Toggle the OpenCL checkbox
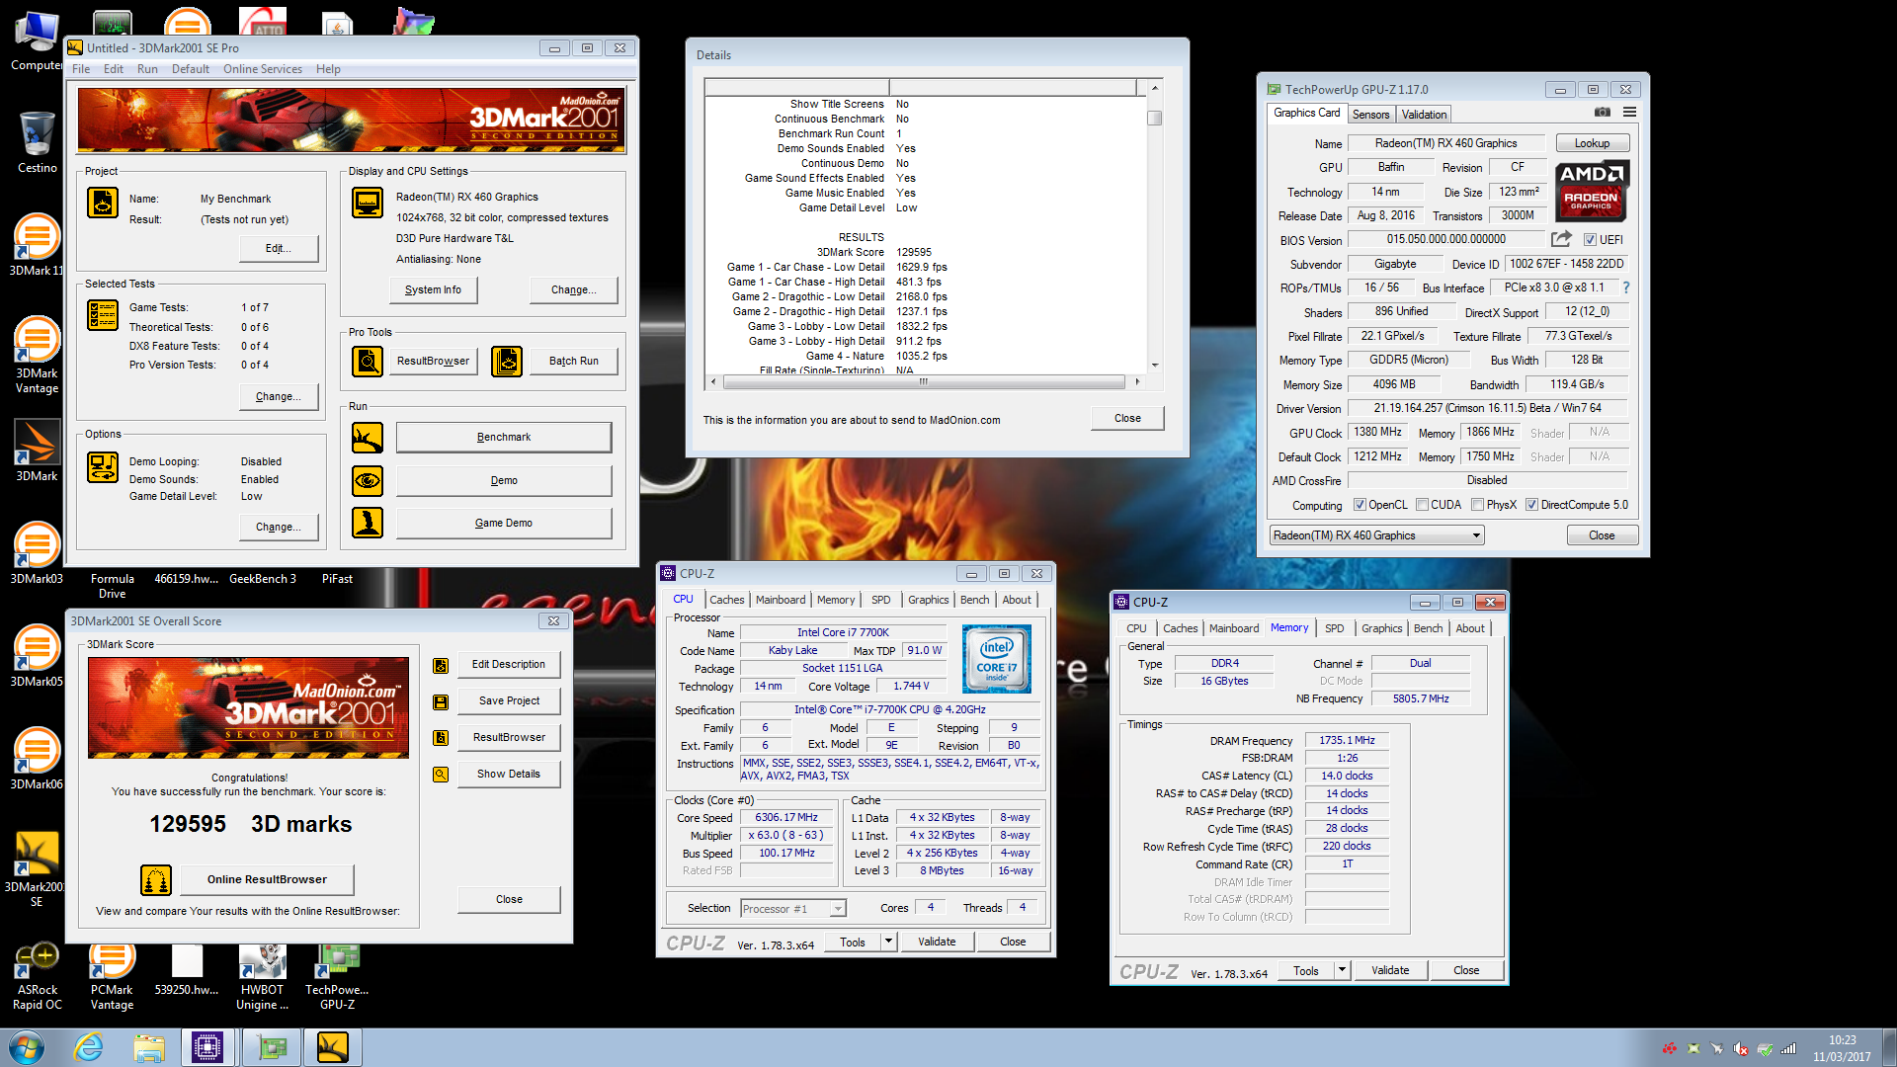Viewport: 1897px width, 1067px height. [x=1360, y=505]
